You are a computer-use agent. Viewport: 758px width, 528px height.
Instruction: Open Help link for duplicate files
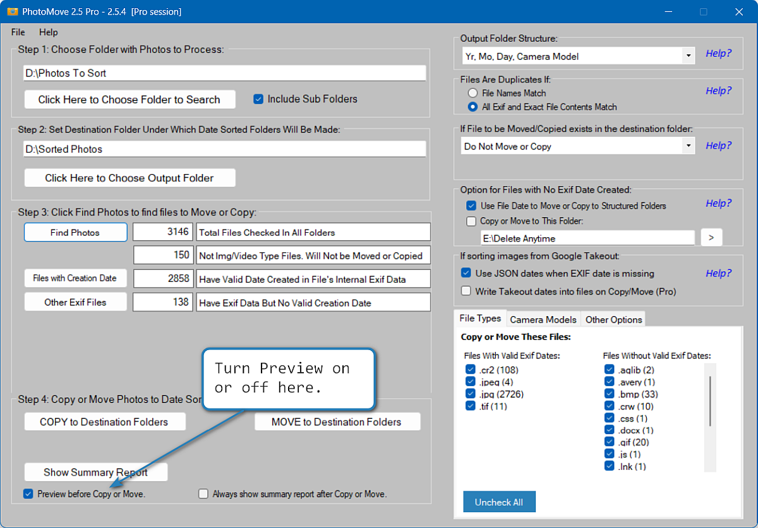click(x=718, y=91)
